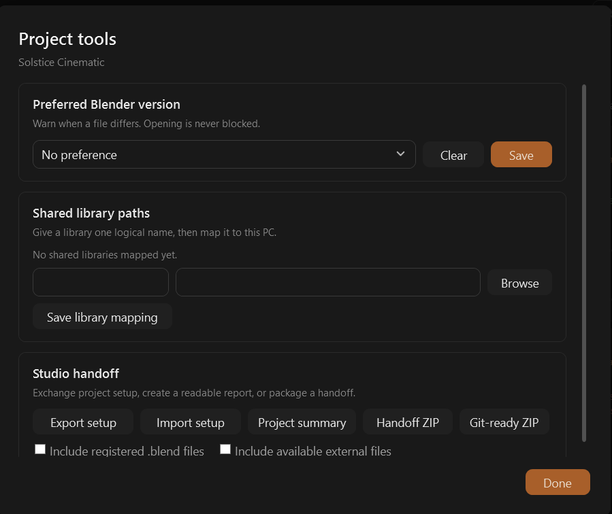Create a Git-ready ZIP package
Image resolution: width=612 pixels, height=514 pixels.
504,422
